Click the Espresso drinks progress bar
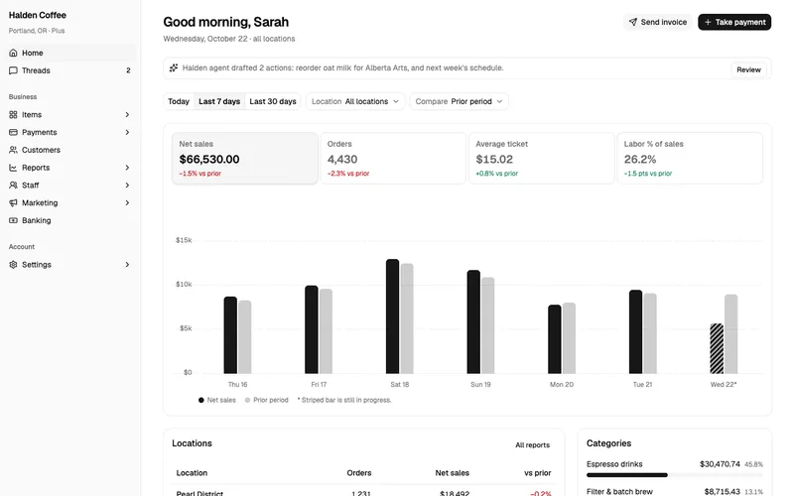The image size is (794, 496). pyautogui.click(x=675, y=475)
